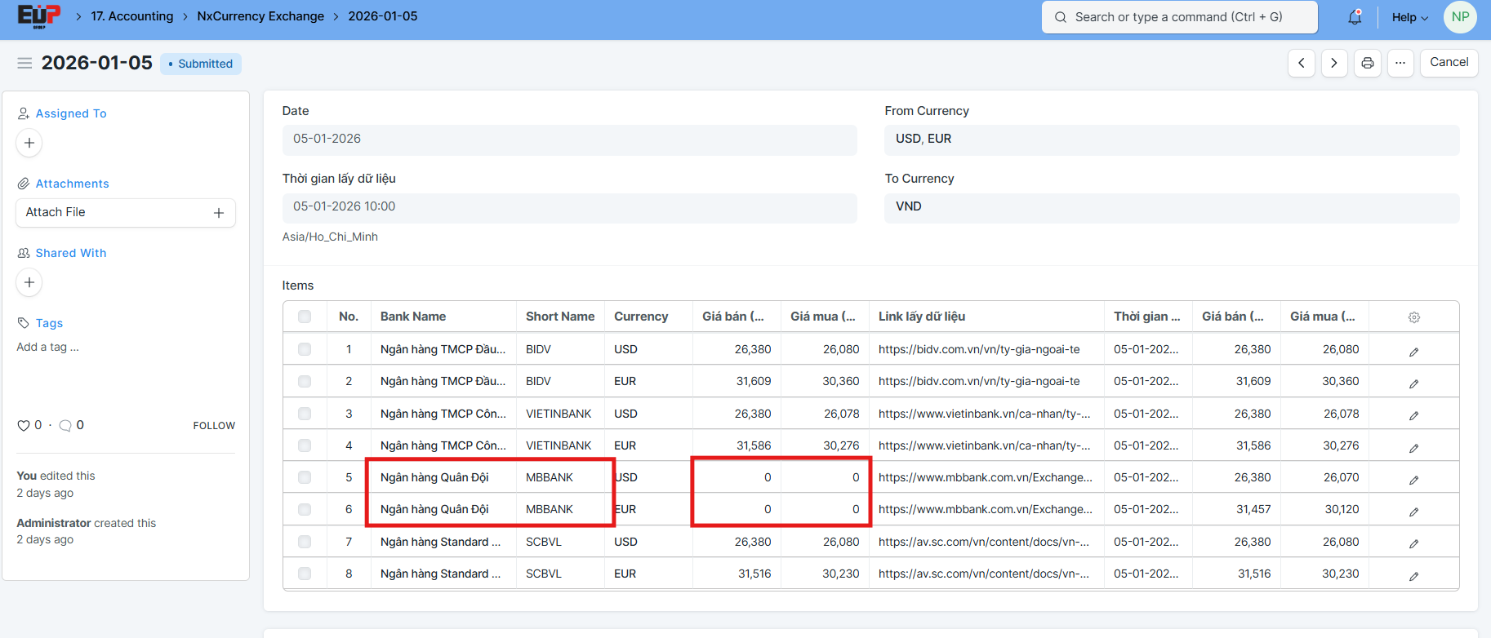Go to previous document arrow
Image resolution: width=1491 pixels, height=638 pixels.
(x=1301, y=63)
